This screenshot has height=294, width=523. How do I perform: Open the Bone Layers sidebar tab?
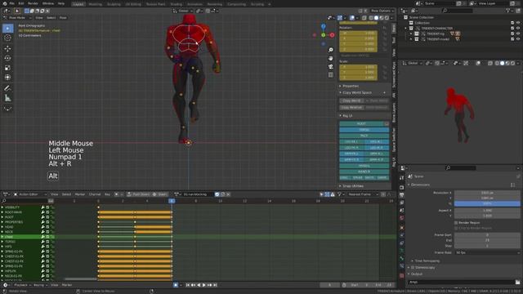394,113
